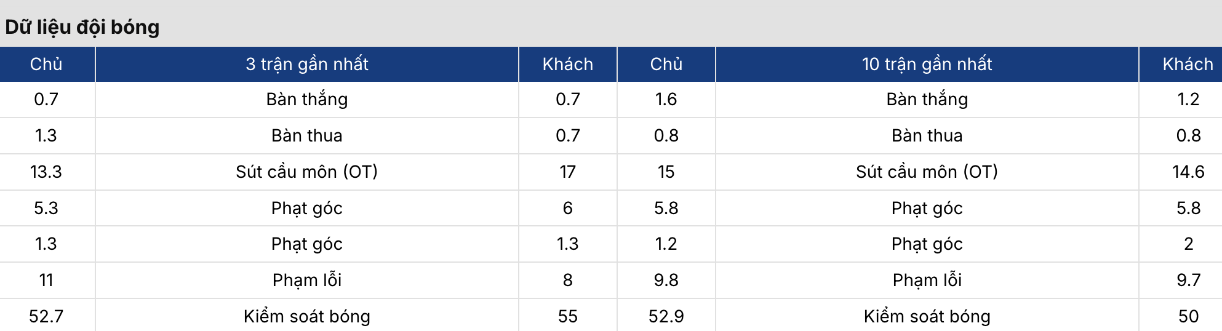1222x331 pixels.
Task: Click the away fouls value 9.7
Action: (x=1188, y=280)
